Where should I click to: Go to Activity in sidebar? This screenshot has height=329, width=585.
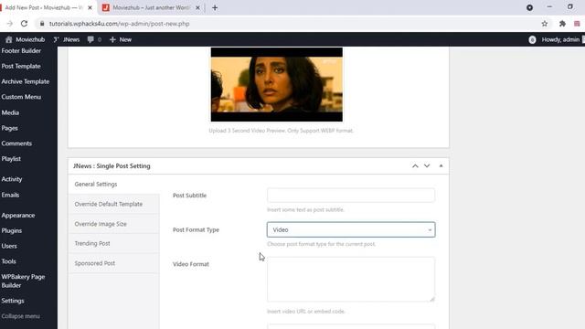click(x=12, y=179)
